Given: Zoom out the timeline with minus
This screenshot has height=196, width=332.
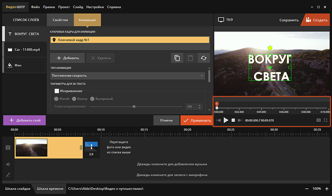Looking at the screenshot, I should 307,188.
